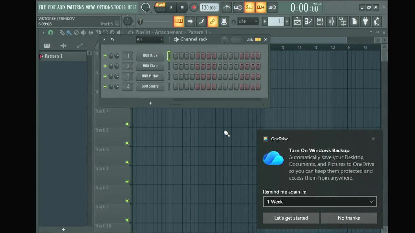Open the PATTERNS menu
This screenshot has height=233, width=415.
75,7
